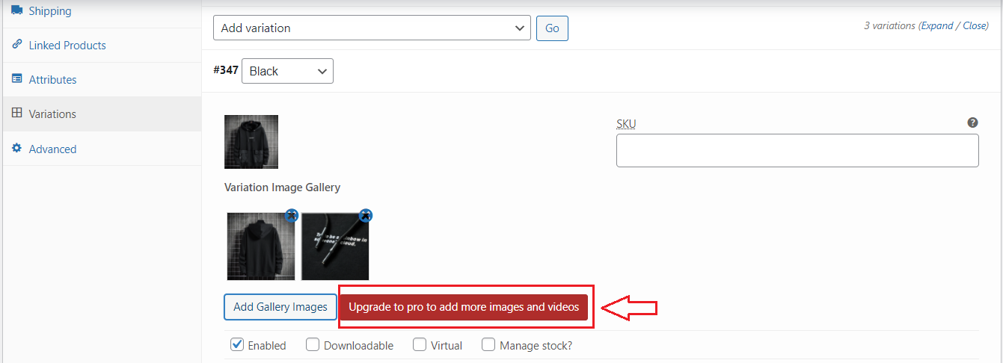Uncheck the Enabled checkbox

coord(237,344)
